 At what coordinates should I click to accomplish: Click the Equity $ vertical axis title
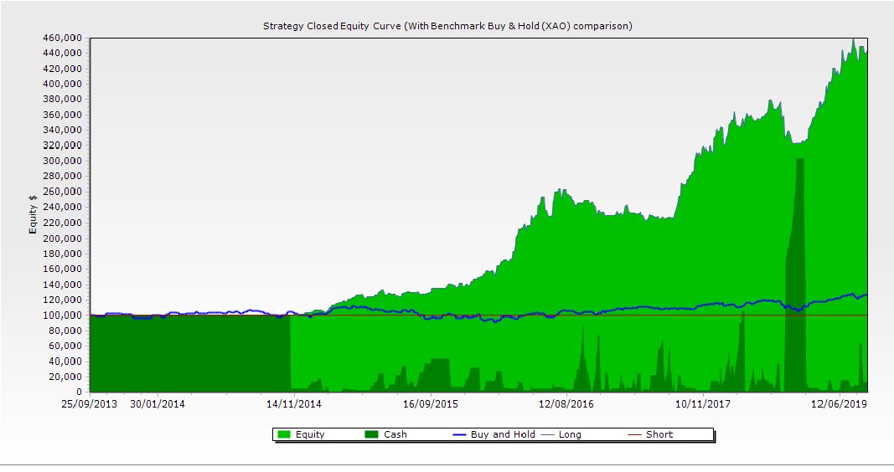coord(33,214)
